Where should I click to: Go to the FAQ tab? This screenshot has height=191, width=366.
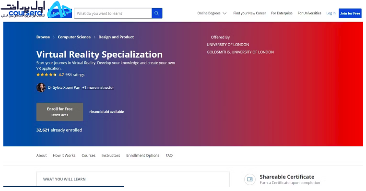pos(169,155)
